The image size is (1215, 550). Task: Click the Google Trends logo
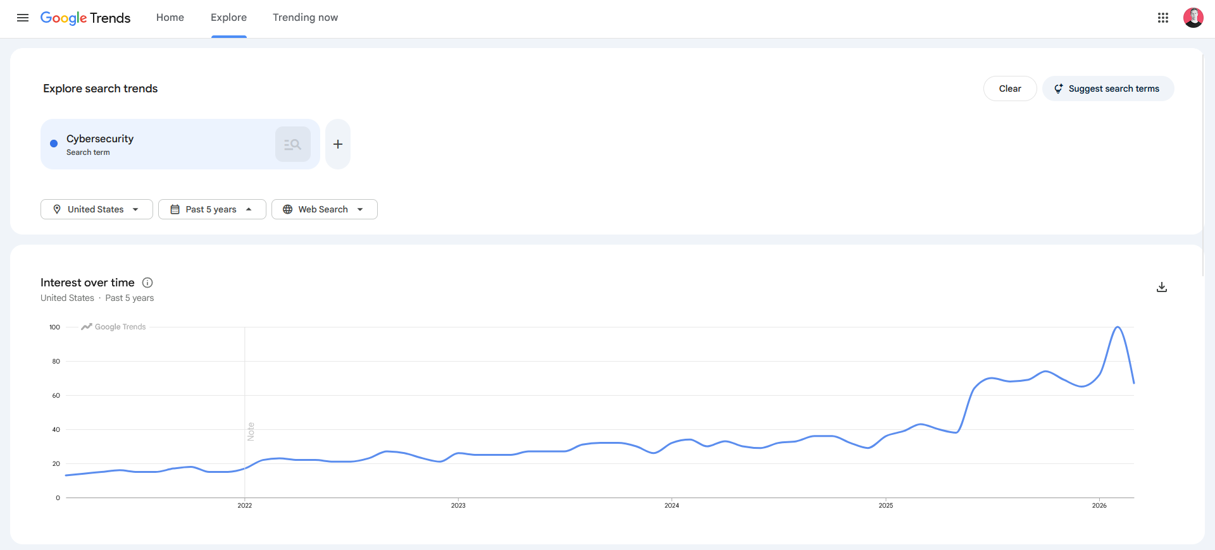[85, 18]
